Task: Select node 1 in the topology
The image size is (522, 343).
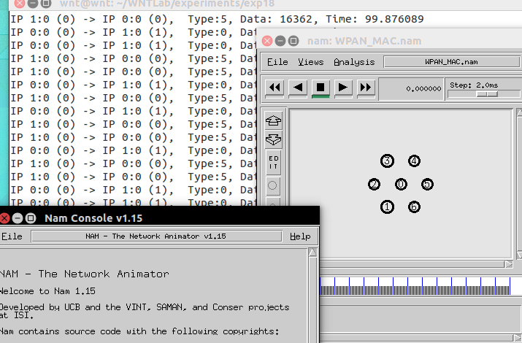Action: click(x=387, y=207)
